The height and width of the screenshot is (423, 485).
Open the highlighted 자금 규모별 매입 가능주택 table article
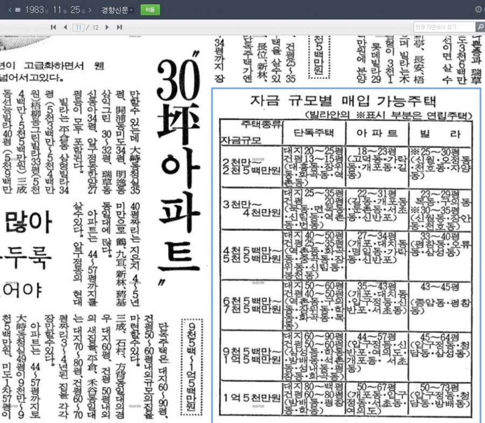346,255
